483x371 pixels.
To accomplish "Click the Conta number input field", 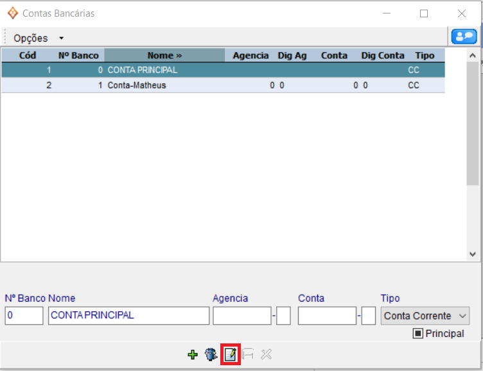I will [327, 316].
